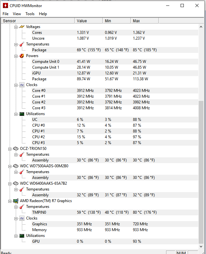The image size is (206, 254).
Task: Select the CPU #3 utilization row
Action: [115, 143]
